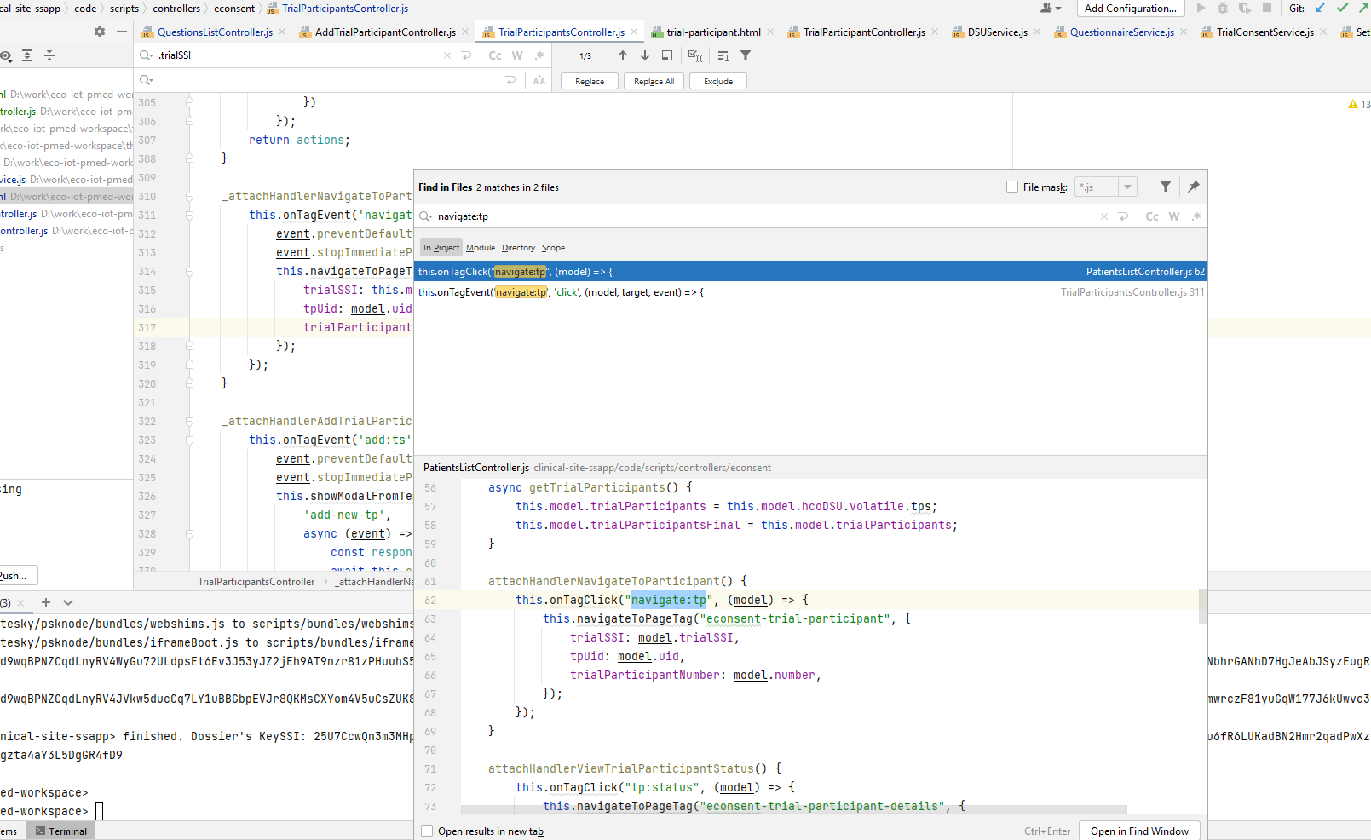
Task: Toggle Regex in editor search bar
Action: click(539, 55)
